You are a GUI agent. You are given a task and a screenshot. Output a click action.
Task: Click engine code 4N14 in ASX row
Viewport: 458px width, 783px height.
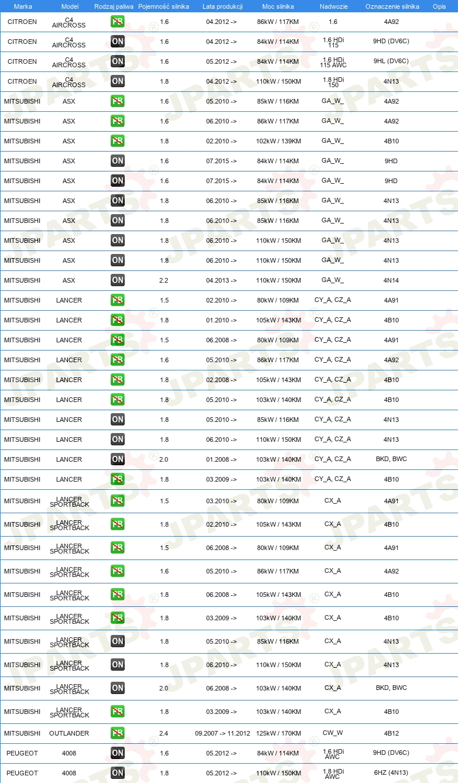[391, 280]
